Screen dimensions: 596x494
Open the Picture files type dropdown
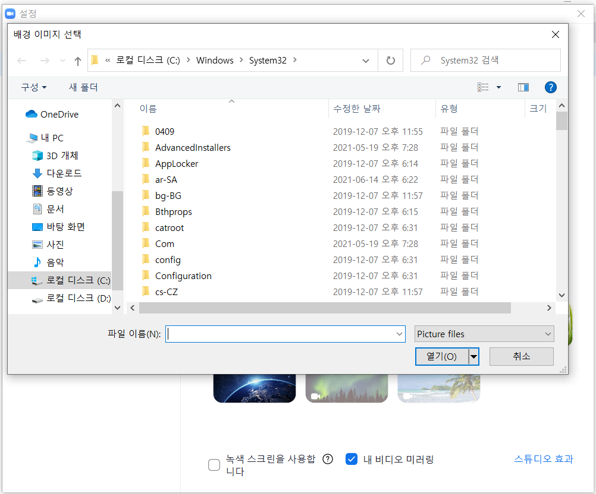tap(484, 334)
